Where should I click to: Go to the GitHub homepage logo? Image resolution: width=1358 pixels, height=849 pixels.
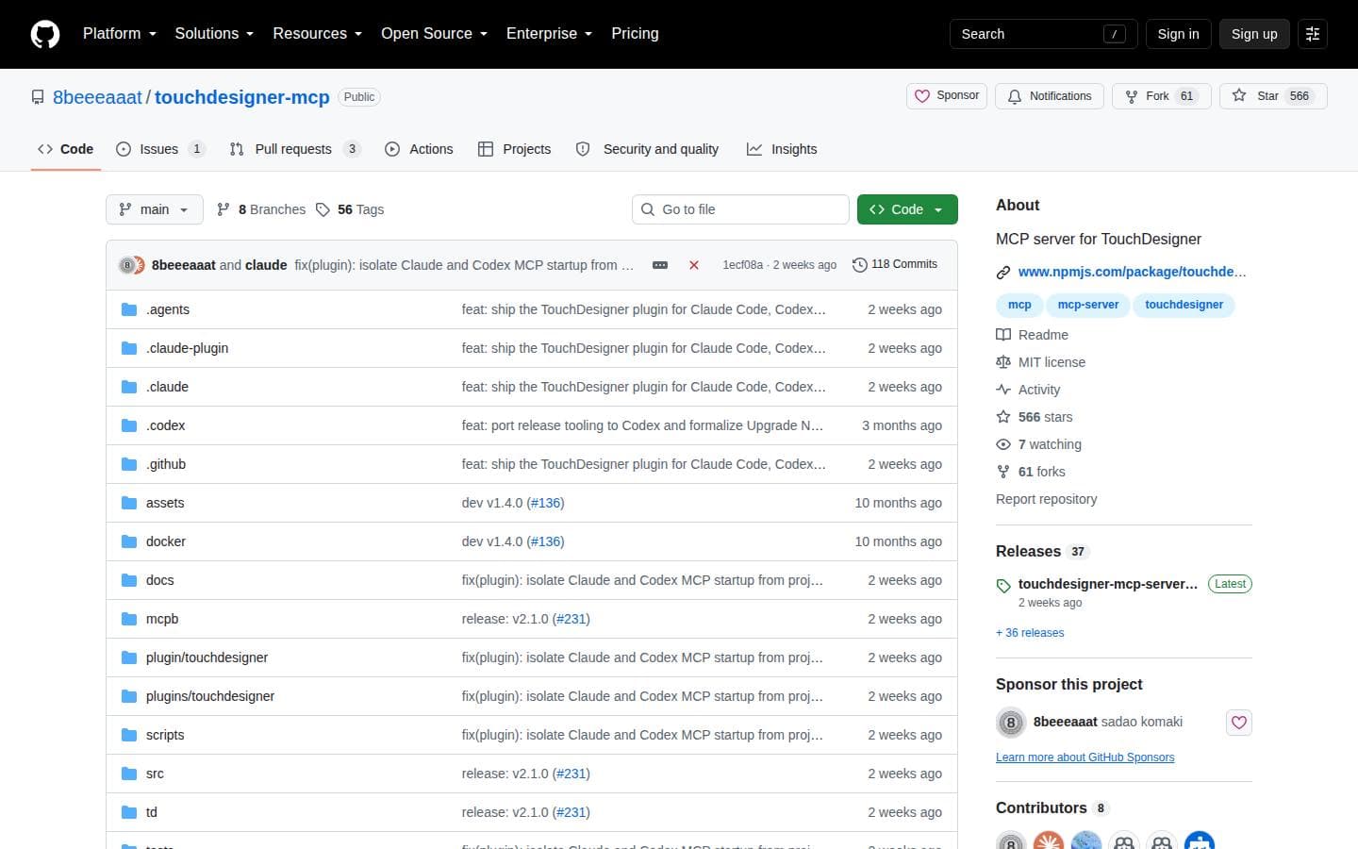[45, 34]
